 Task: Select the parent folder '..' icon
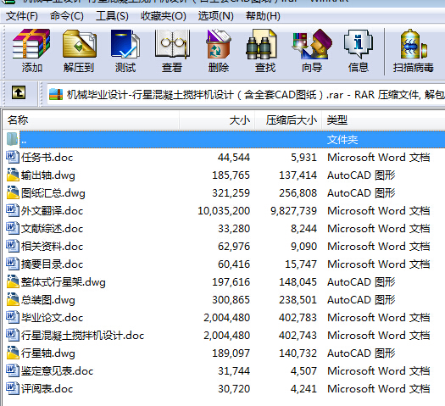(12, 139)
